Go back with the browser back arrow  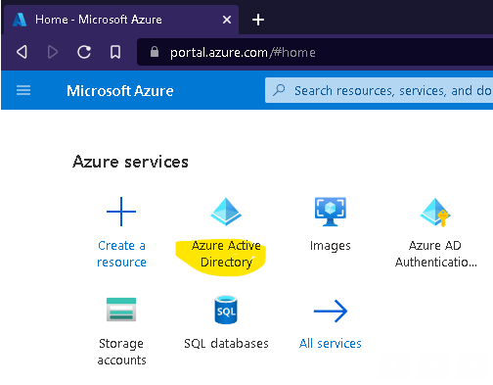pos(22,52)
